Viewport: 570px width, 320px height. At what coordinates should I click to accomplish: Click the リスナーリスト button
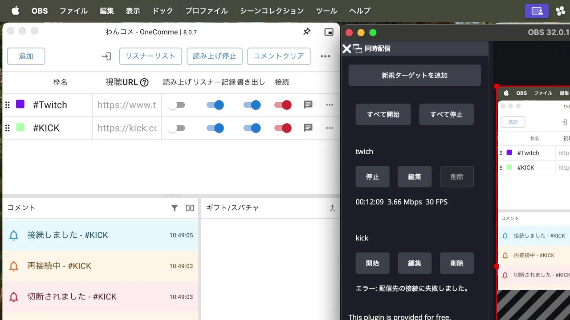[151, 56]
